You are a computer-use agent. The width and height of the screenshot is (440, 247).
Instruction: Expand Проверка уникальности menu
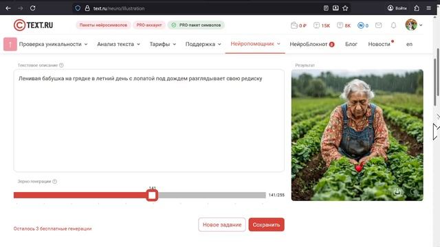[54, 44]
